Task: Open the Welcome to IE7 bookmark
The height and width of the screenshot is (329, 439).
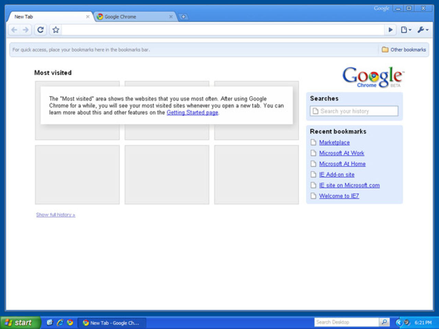Action: pos(339,196)
